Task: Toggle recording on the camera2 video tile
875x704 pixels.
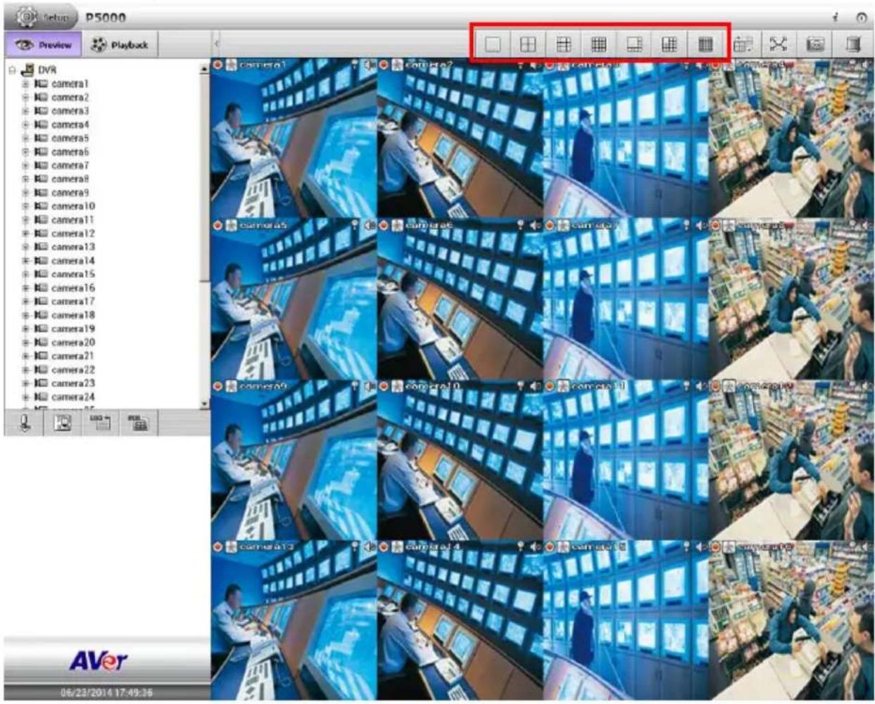Action: point(384,65)
